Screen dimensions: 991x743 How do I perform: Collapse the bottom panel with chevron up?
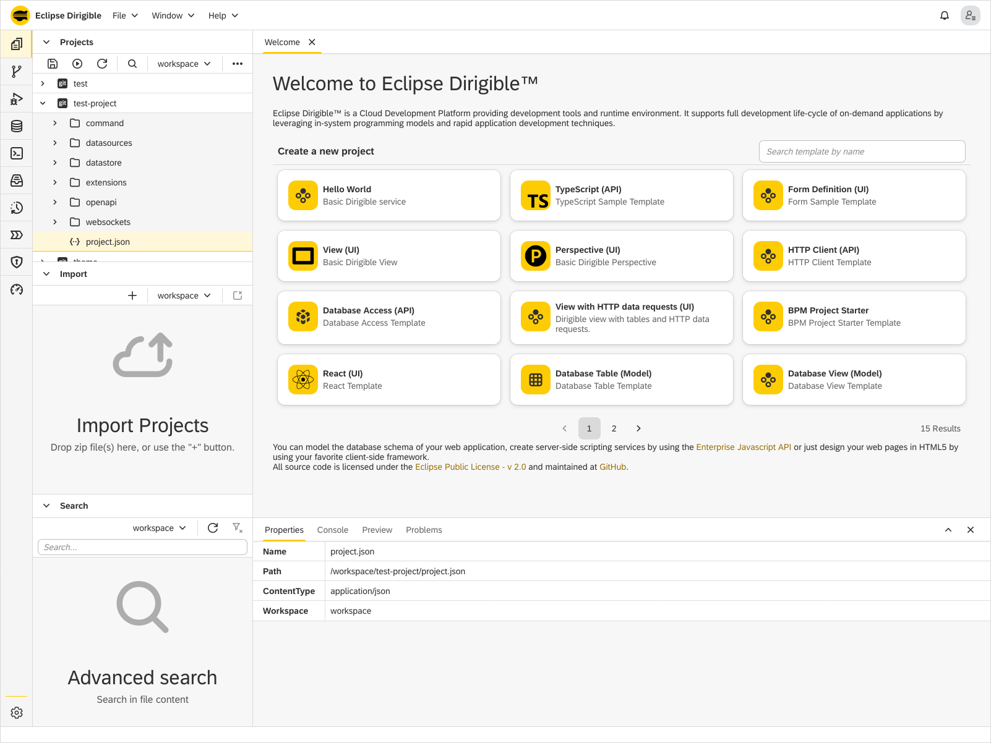pyautogui.click(x=948, y=530)
